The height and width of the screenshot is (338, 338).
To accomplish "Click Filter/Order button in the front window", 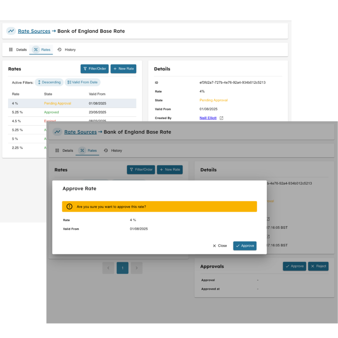I will pyautogui.click(x=141, y=170).
